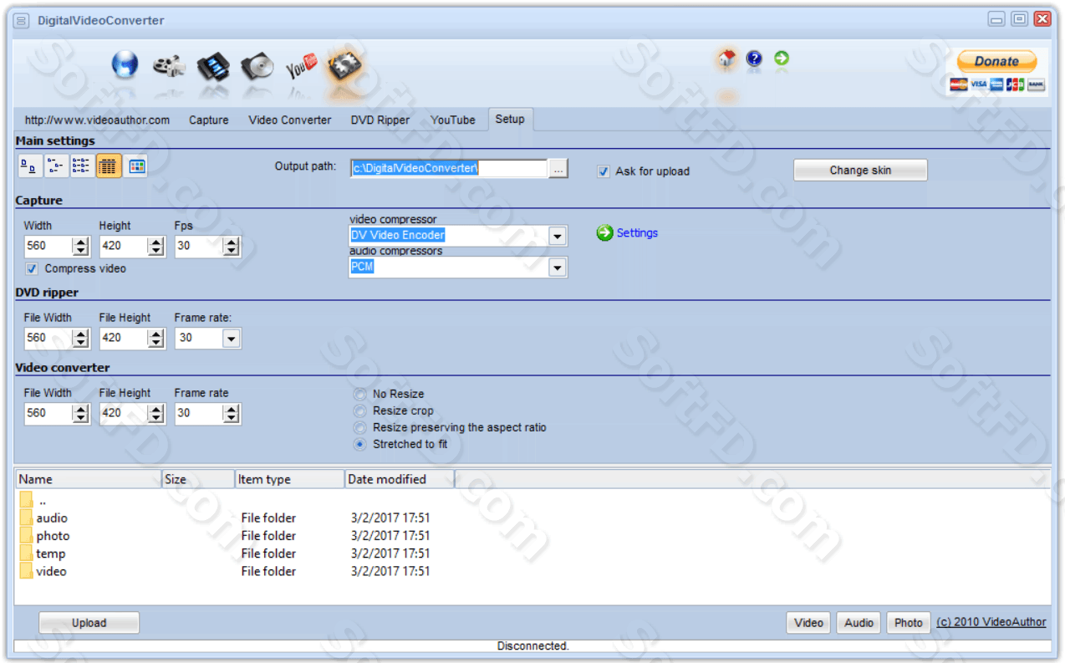The width and height of the screenshot is (1065, 663).
Task: Click the Change skin button
Action: (x=860, y=171)
